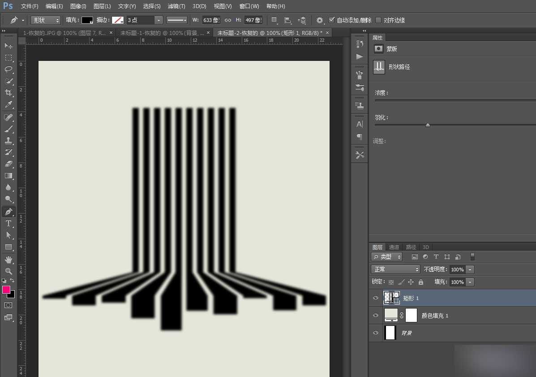The width and height of the screenshot is (536, 377).
Task: Select the Horizontal Type tool
Action: pyautogui.click(x=9, y=223)
